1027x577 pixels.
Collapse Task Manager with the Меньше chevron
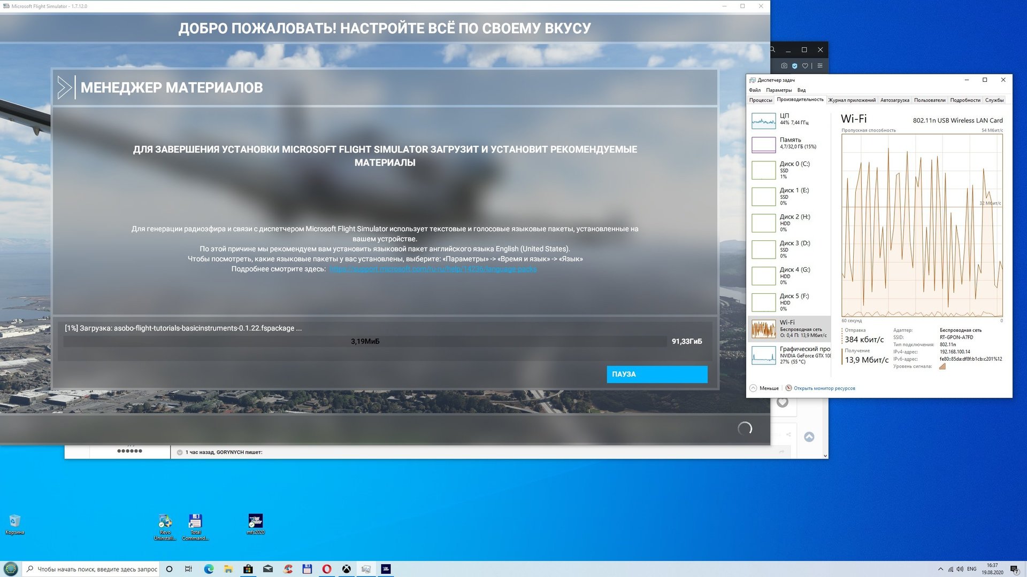[753, 388]
